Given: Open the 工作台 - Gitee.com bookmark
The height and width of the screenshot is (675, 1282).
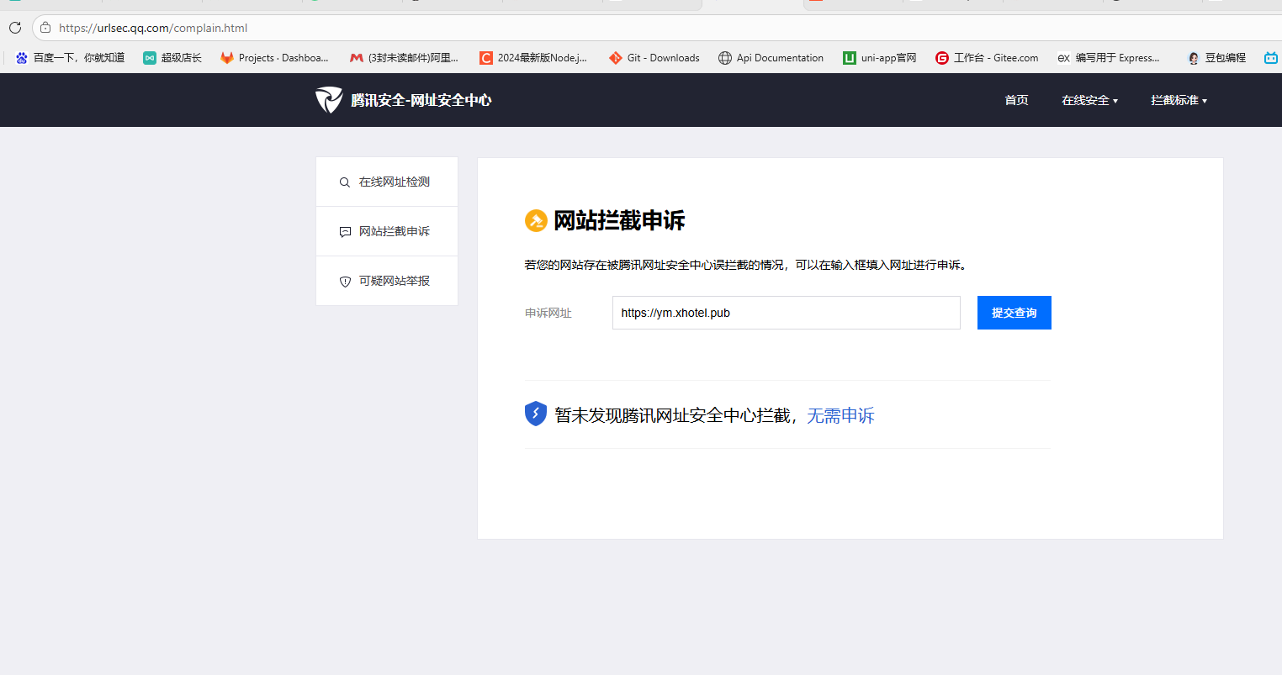Looking at the screenshot, I should [987, 58].
